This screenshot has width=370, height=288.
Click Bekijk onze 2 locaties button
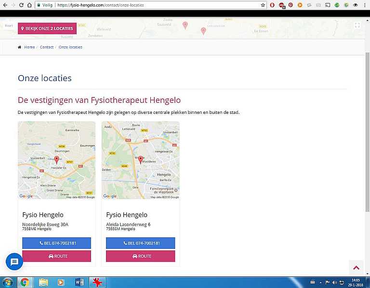tap(47, 28)
